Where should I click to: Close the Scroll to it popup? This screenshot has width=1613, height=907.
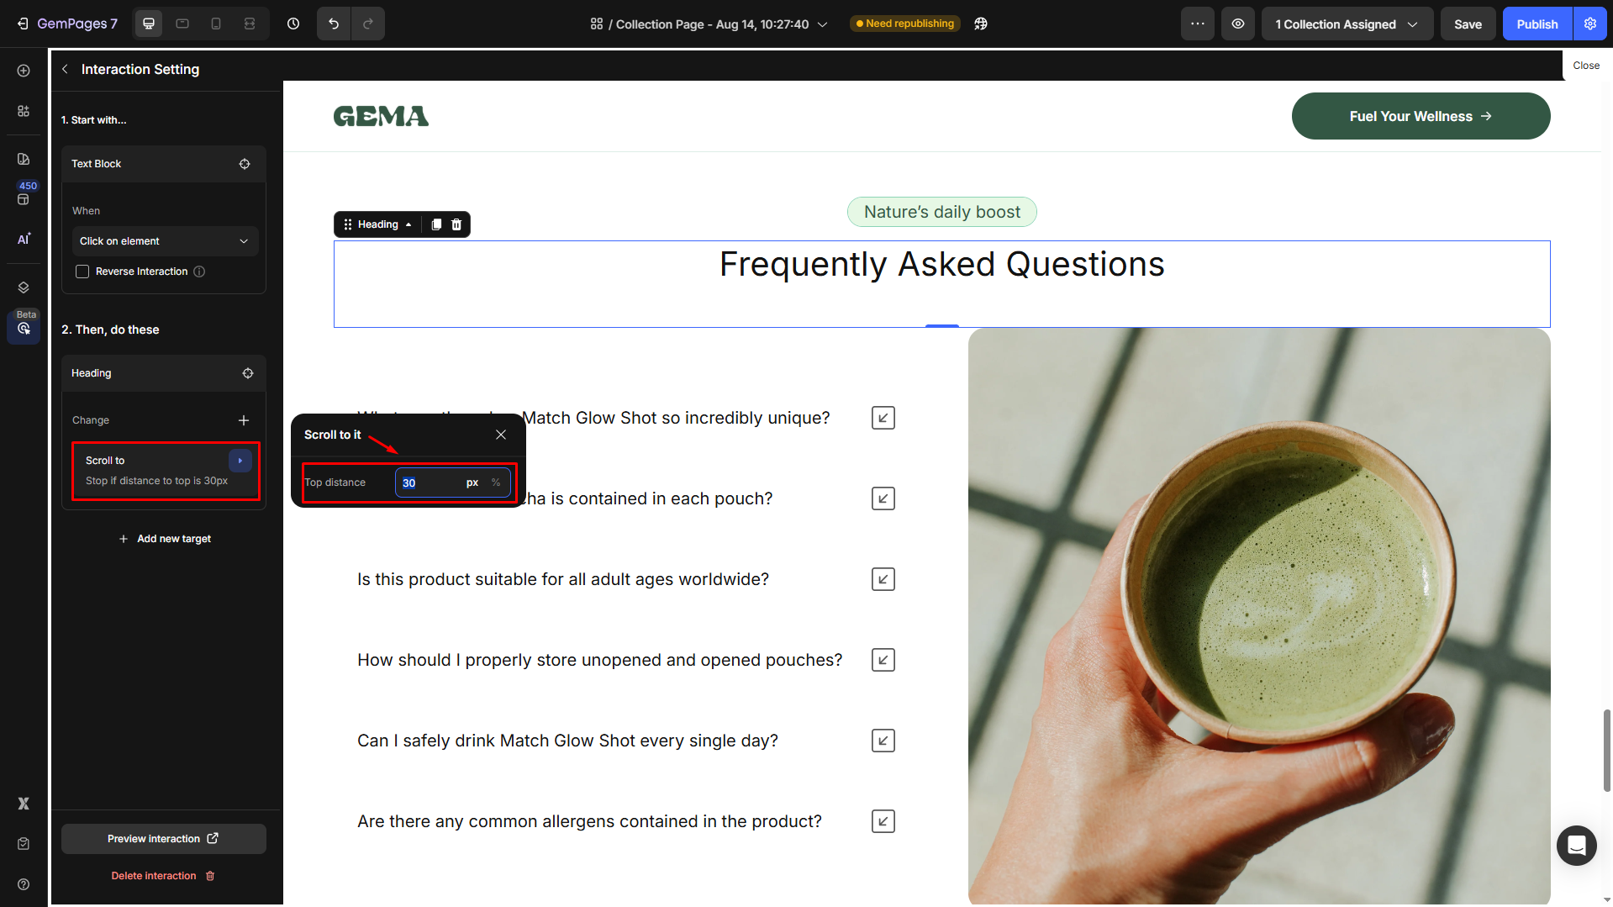(501, 435)
